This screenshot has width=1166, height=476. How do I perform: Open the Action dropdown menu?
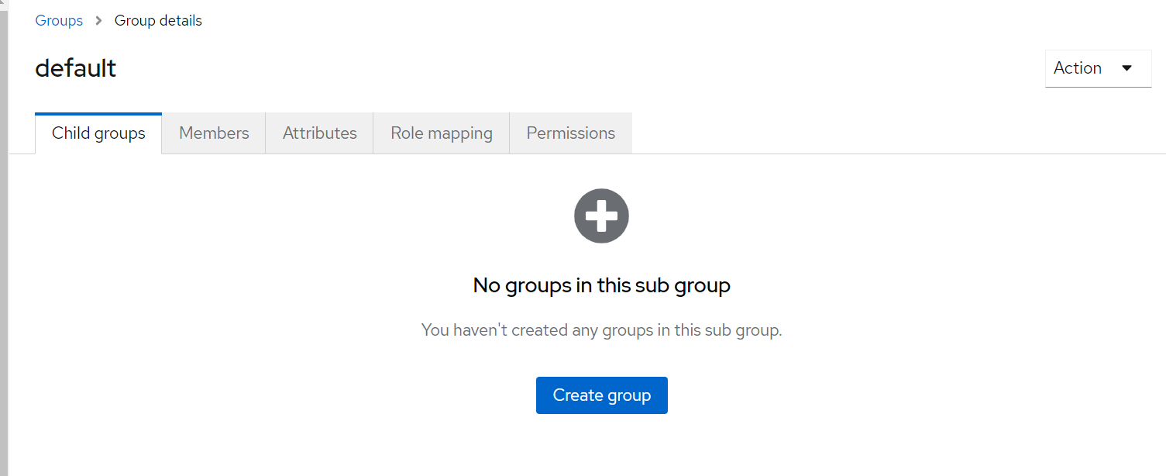(x=1097, y=68)
